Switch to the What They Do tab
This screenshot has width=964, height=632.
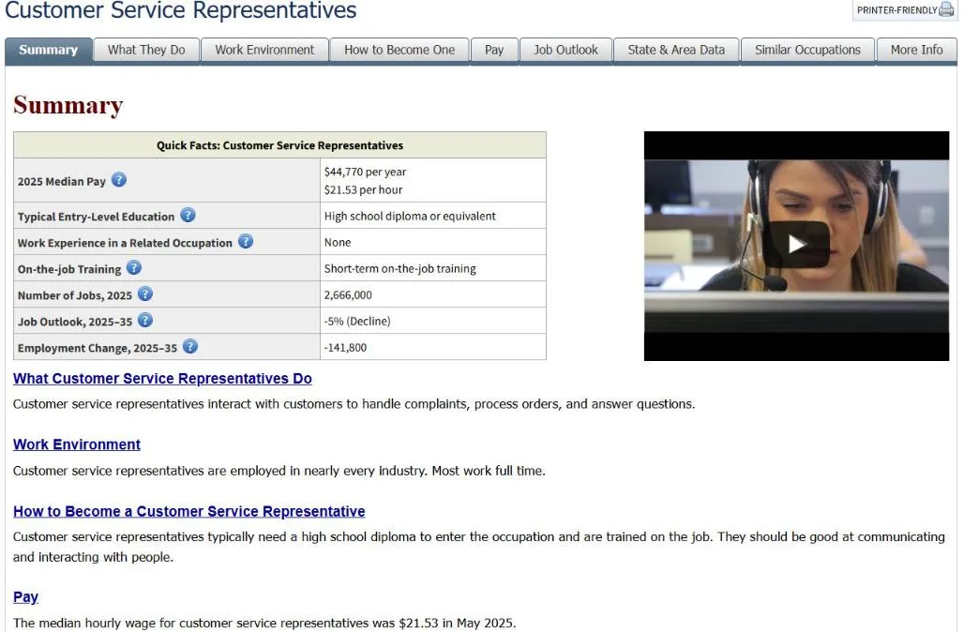(146, 51)
